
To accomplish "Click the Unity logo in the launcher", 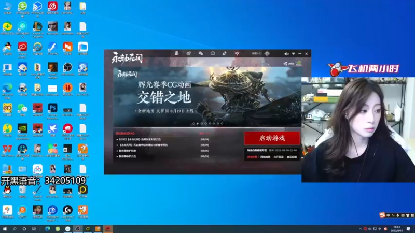I will [x=288, y=64].
